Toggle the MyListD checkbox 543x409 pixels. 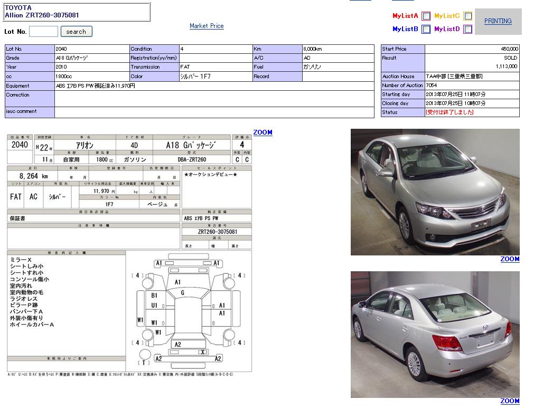[467, 30]
